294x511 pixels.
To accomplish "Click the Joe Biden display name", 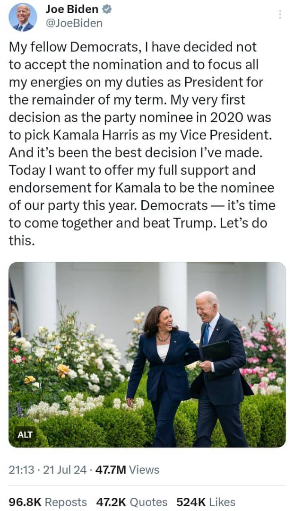I will click(x=72, y=9).
